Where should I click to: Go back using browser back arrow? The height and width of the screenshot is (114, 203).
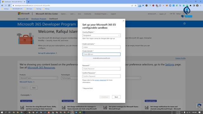click(2, 6)
